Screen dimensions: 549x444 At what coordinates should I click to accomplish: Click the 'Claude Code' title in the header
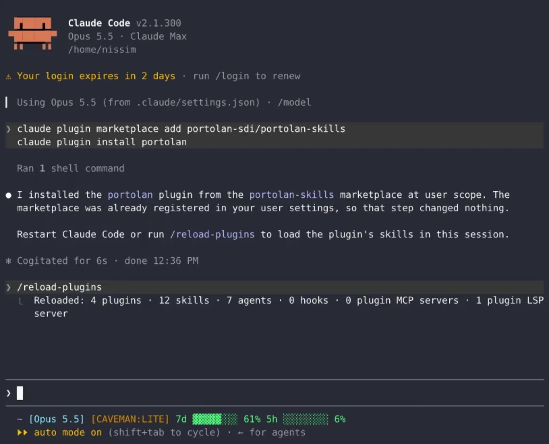tap(99, 23)
